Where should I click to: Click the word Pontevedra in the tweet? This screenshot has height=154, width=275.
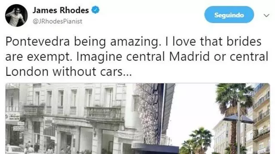(x=38, y=41)
